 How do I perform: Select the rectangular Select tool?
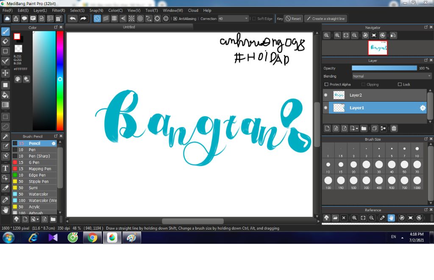tap(5, 117)
